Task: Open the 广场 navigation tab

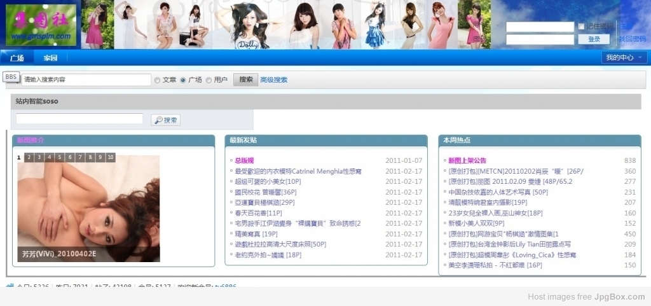Action: point(17,58)
